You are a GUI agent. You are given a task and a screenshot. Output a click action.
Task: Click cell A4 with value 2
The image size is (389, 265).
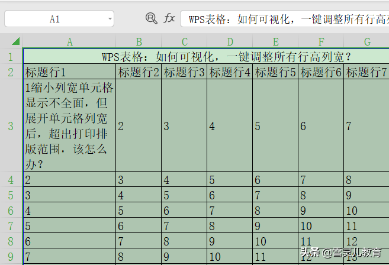coord(70,179)
